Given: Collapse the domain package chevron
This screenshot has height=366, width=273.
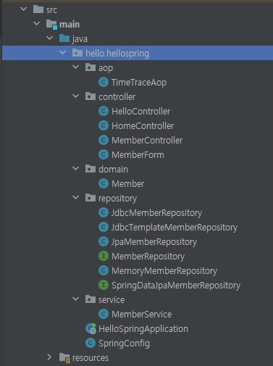Looking at the screenshot, I should [76, 169].
